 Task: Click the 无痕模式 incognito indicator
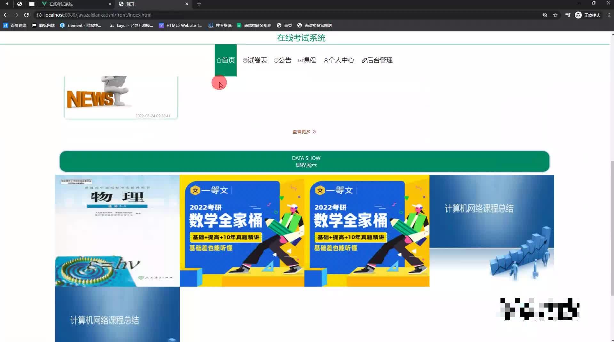(x=587, y=15)
